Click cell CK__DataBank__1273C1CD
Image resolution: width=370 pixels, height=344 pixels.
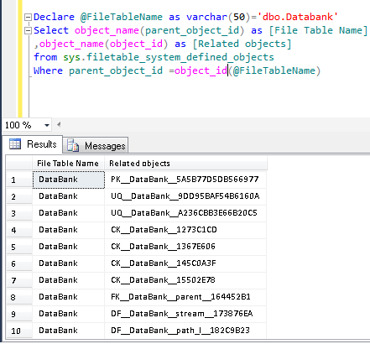tap(185, 230)
